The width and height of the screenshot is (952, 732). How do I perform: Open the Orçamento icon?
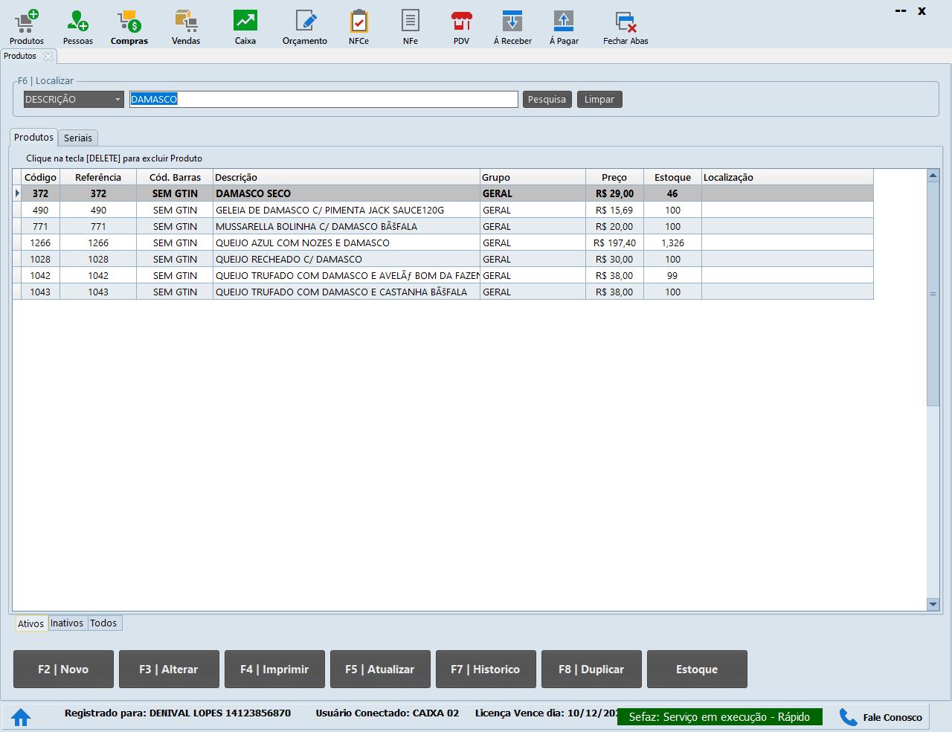pos(305,22)
